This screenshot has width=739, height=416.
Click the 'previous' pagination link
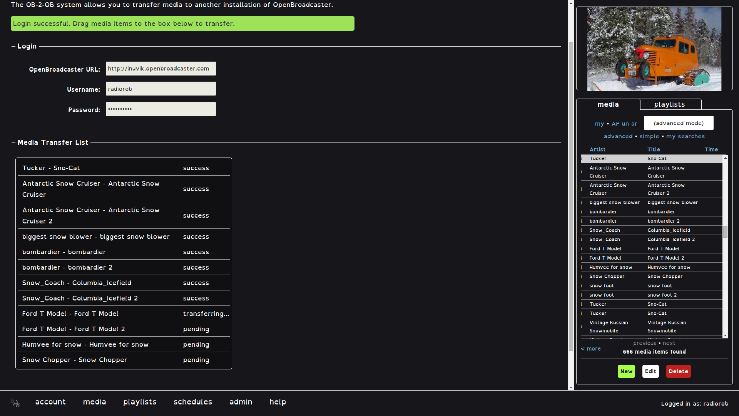tap(645, 343)
